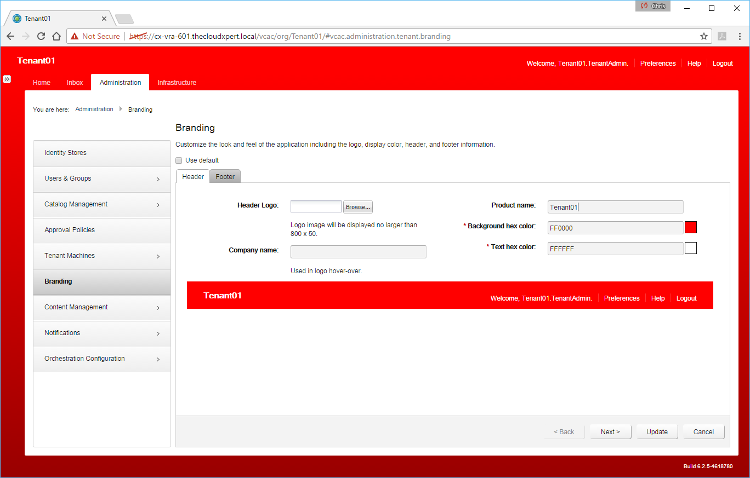Switch to the Footer tab
750x478 pixels.
coord(225,177)
